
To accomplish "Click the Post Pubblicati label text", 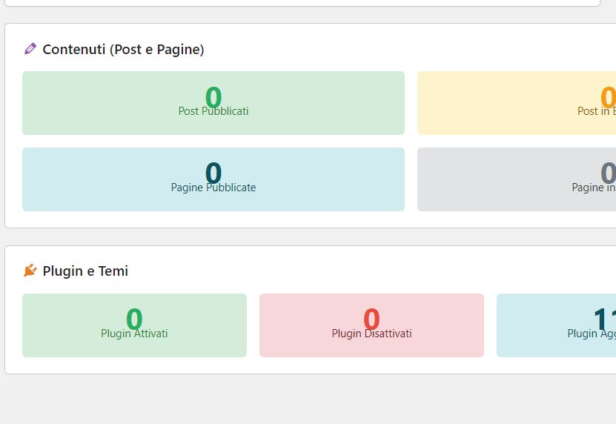I will [213, 111].
